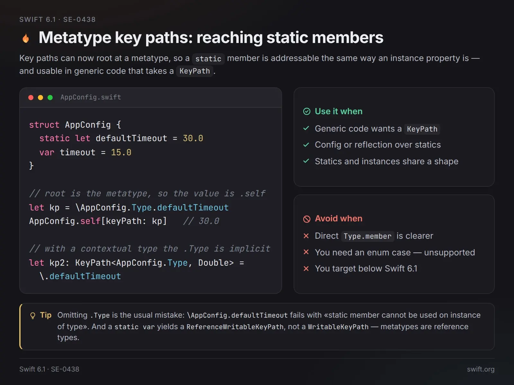Click the green window dot in code panel
Image resolution: width=514 pixels, height=385 pixels.
(50, 98)
